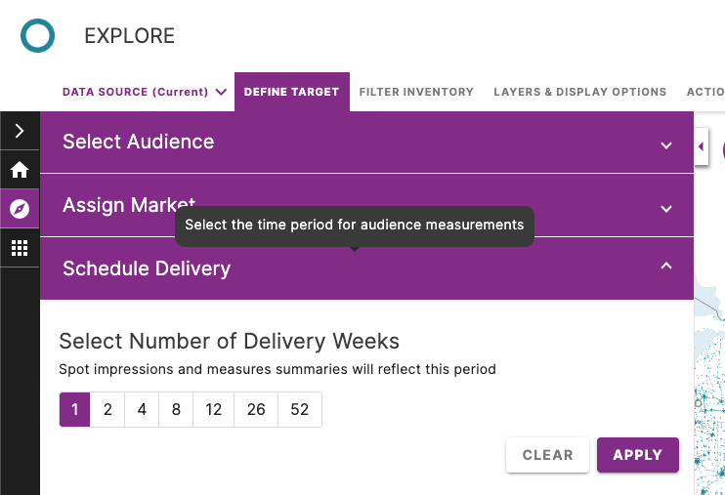Select 2 delivery weeks

[x=107, y=409]
